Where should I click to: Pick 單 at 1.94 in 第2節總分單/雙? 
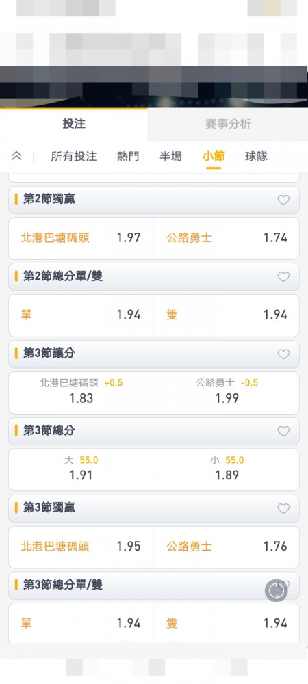coord(81,315)
